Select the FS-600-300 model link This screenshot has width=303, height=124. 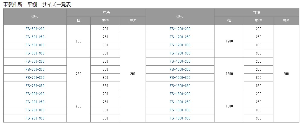coord(35,45)
